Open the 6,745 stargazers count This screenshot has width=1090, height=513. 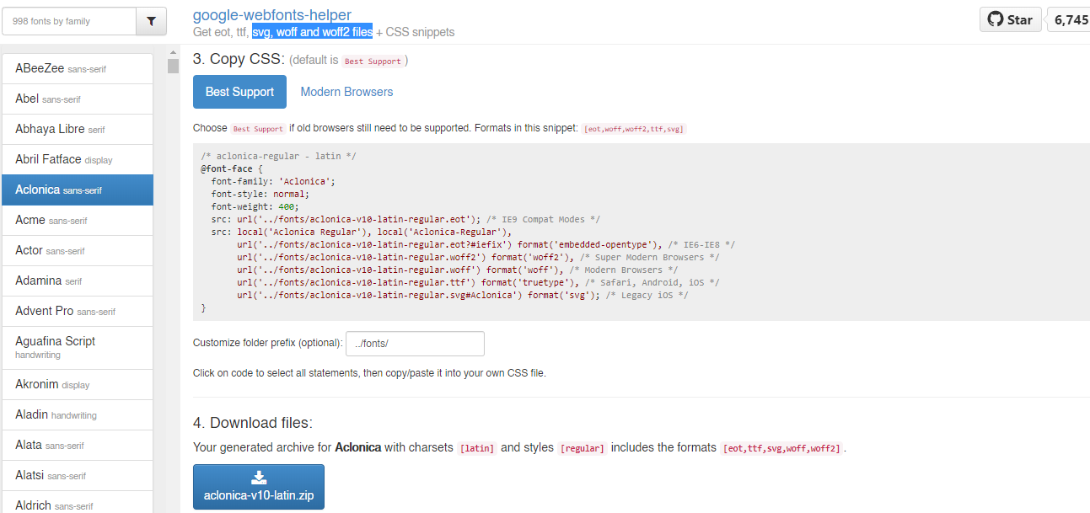1071,19
